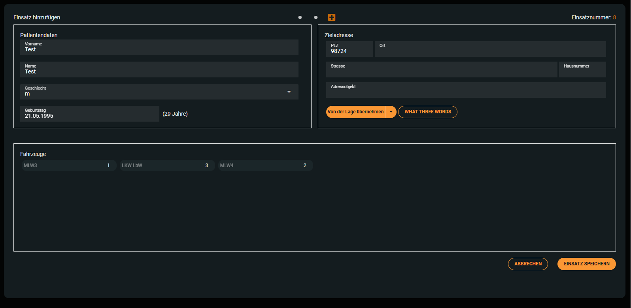631x308 pixels.
Task: Select the second grey step dot
Action: pos(315,17)
